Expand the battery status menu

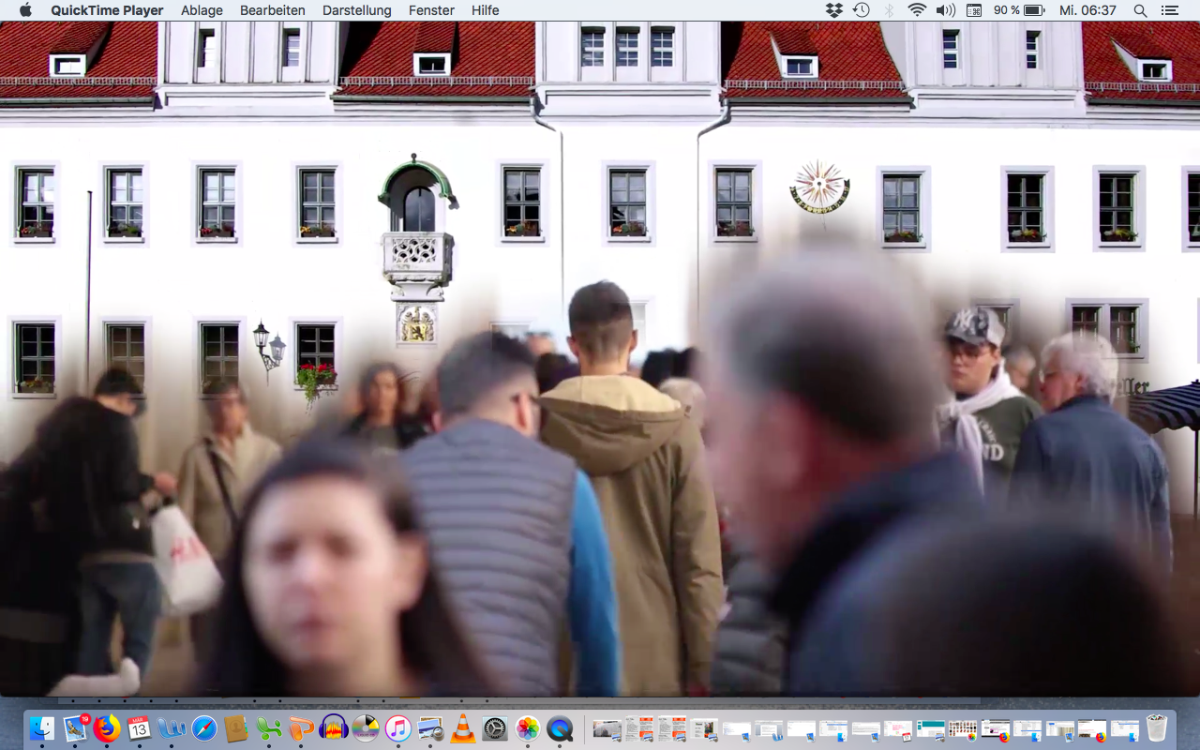point(1019,10)
